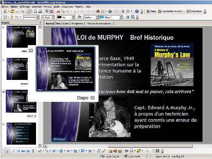Expand the New document dropdown arrow

(x=9, y=11)
